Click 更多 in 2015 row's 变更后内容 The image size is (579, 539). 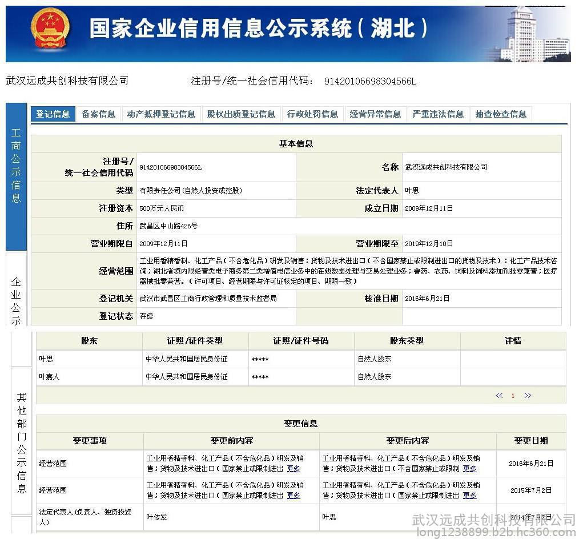469,496
